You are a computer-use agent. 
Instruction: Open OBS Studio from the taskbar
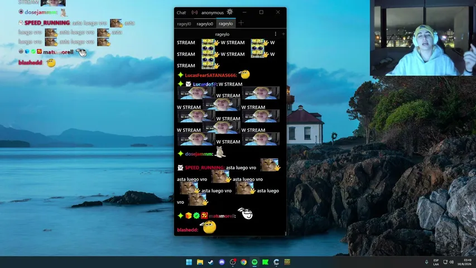[233, 262]
